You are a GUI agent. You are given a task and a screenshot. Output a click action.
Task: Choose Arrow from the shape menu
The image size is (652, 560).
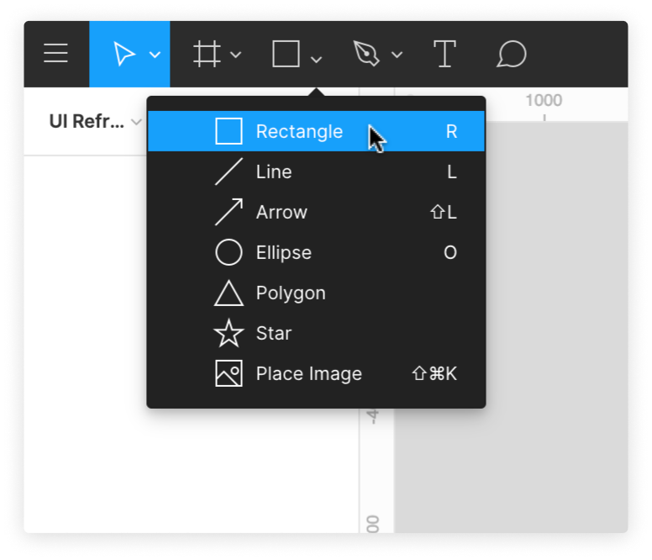pyautogui.click(x=317, y=212)
